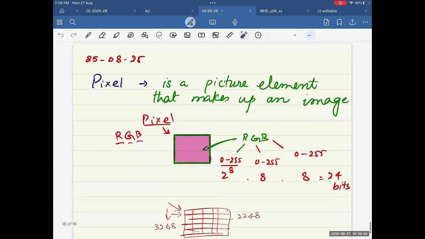Image resolution: width=425 pixels, height=239 pixels.
Task: Tap the battery 18% indicator
Action: 362,3
